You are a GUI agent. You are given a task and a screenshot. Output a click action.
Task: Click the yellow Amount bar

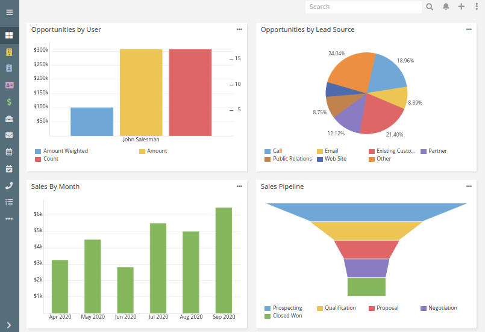pos(141,93)
